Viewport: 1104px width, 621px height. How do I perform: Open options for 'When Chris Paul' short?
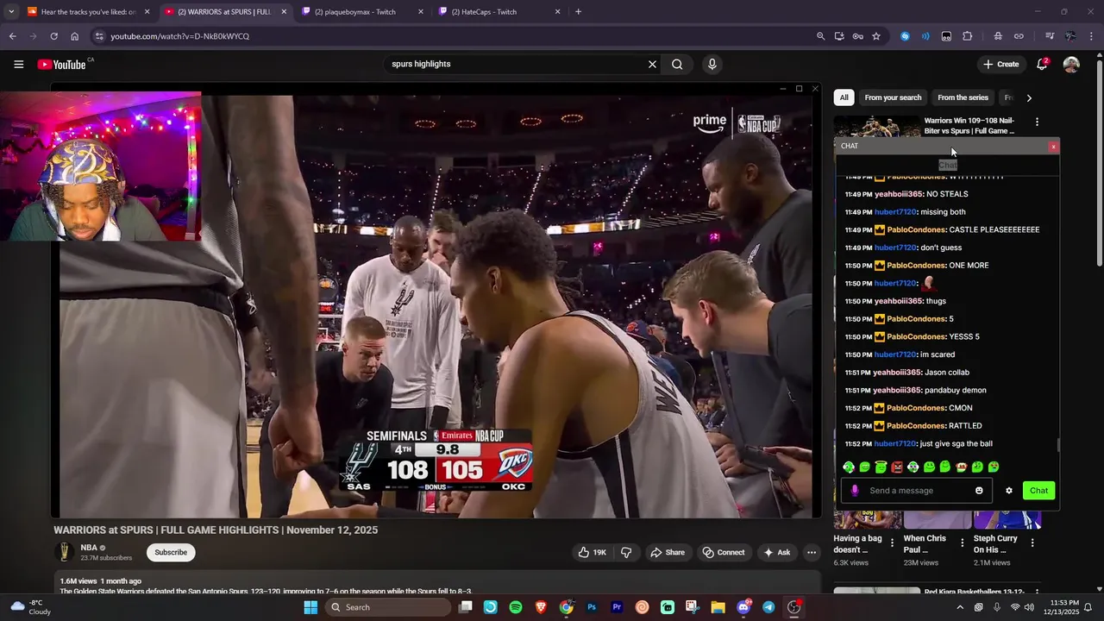coord(962,543)
